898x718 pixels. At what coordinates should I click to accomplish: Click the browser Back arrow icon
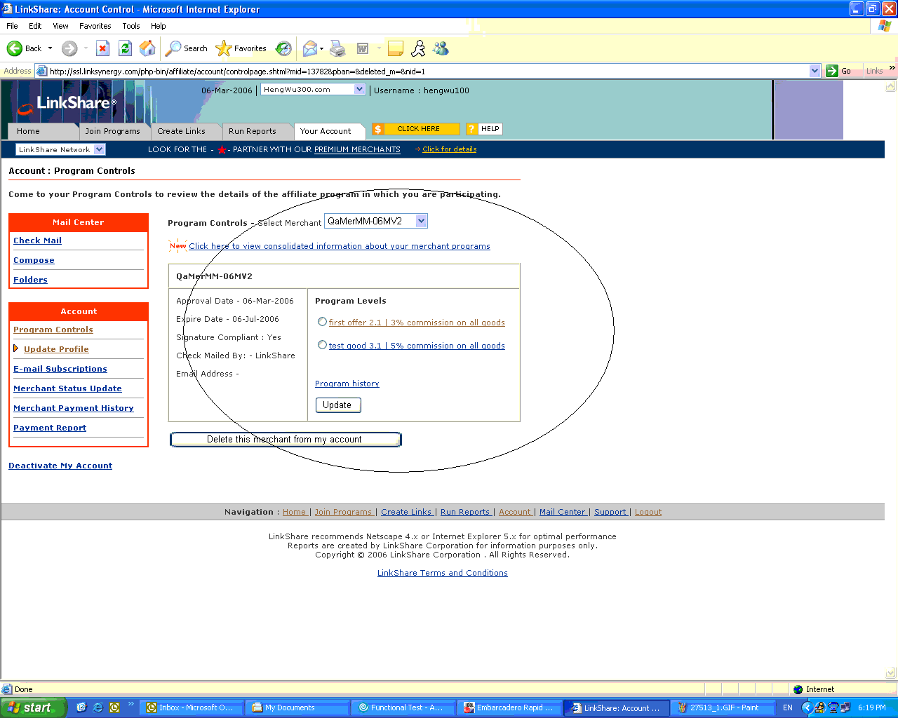(x=15, y=48)
